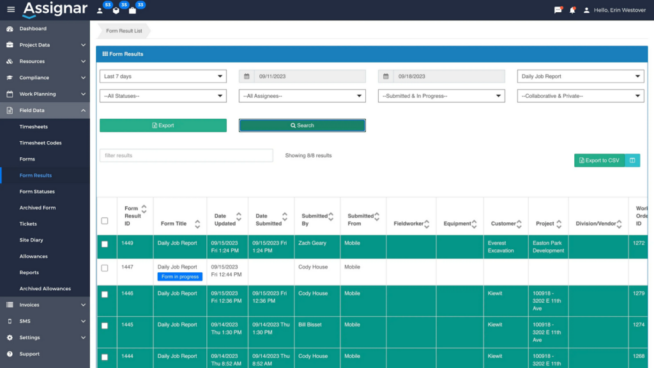
Task: Open the fieldworkers icon with badge 53
Action: (x=99, y=10)
